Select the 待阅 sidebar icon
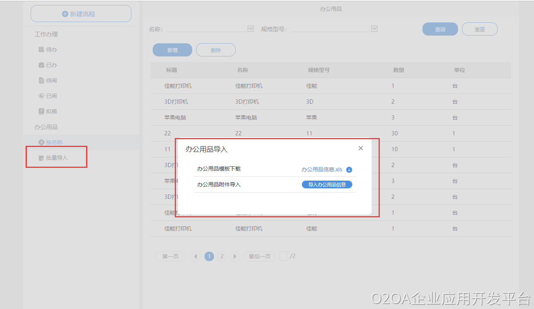 point(41,80)
